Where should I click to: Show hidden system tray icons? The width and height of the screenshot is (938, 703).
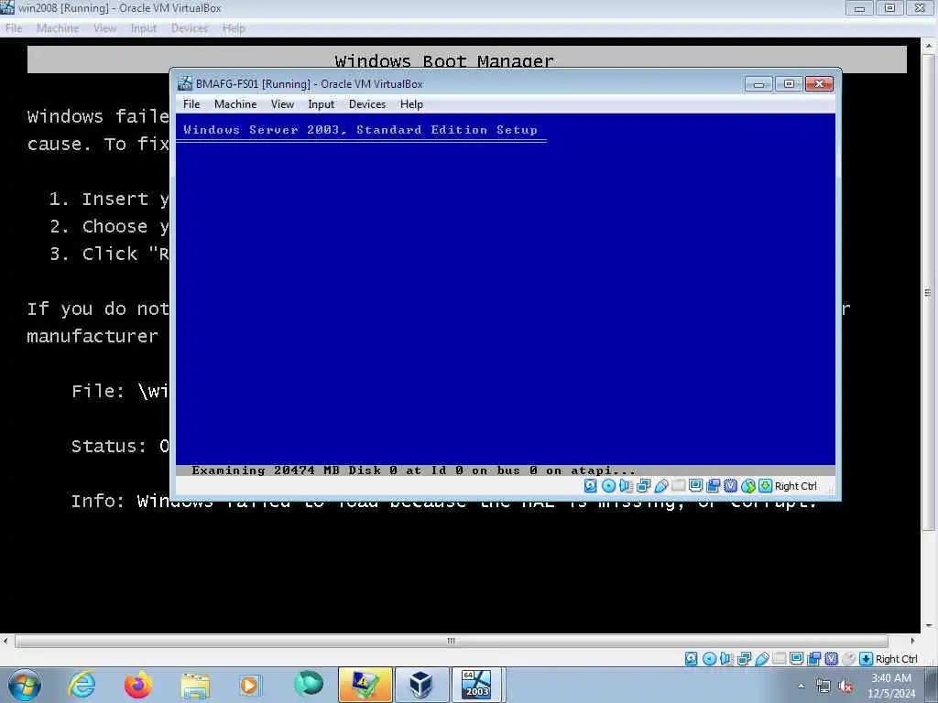tap(801, 687)
